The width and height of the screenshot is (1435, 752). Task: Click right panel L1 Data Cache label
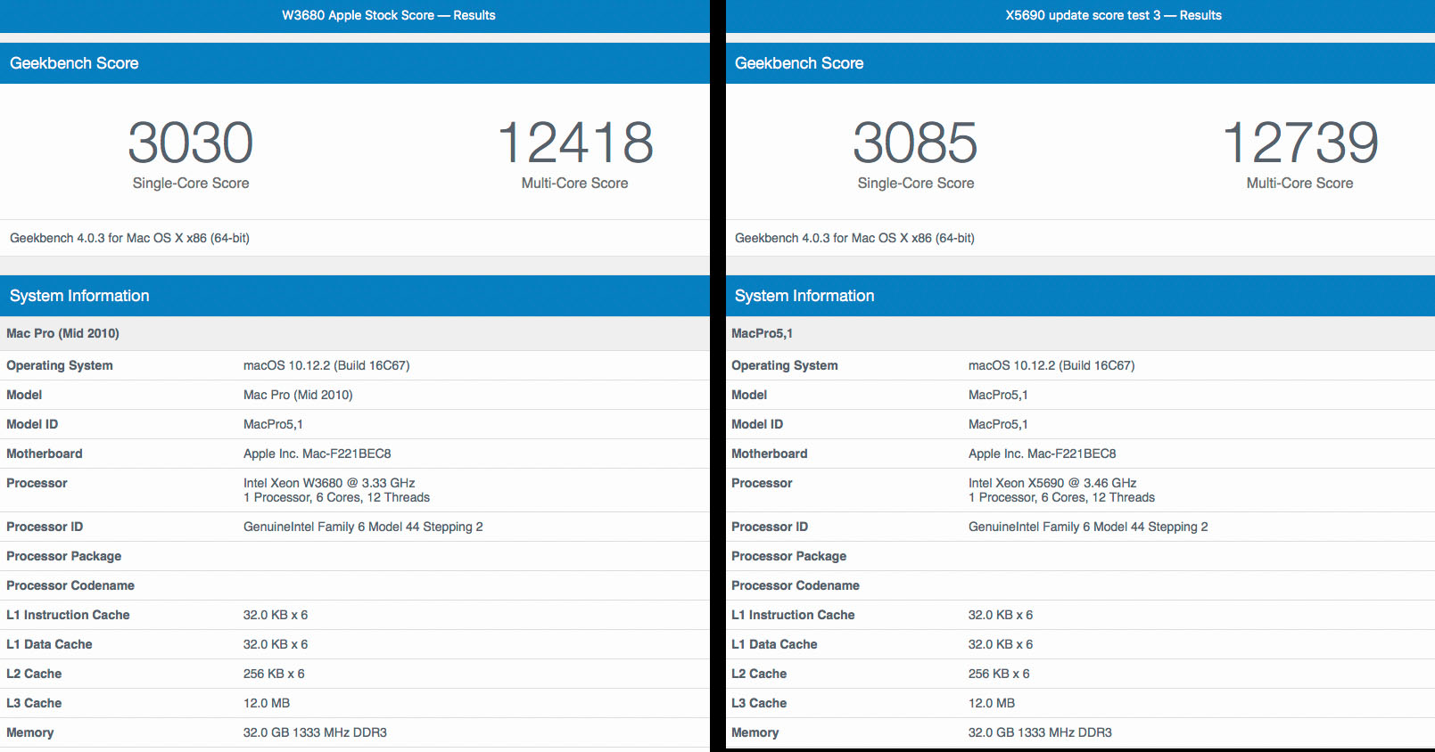[774, 644]
